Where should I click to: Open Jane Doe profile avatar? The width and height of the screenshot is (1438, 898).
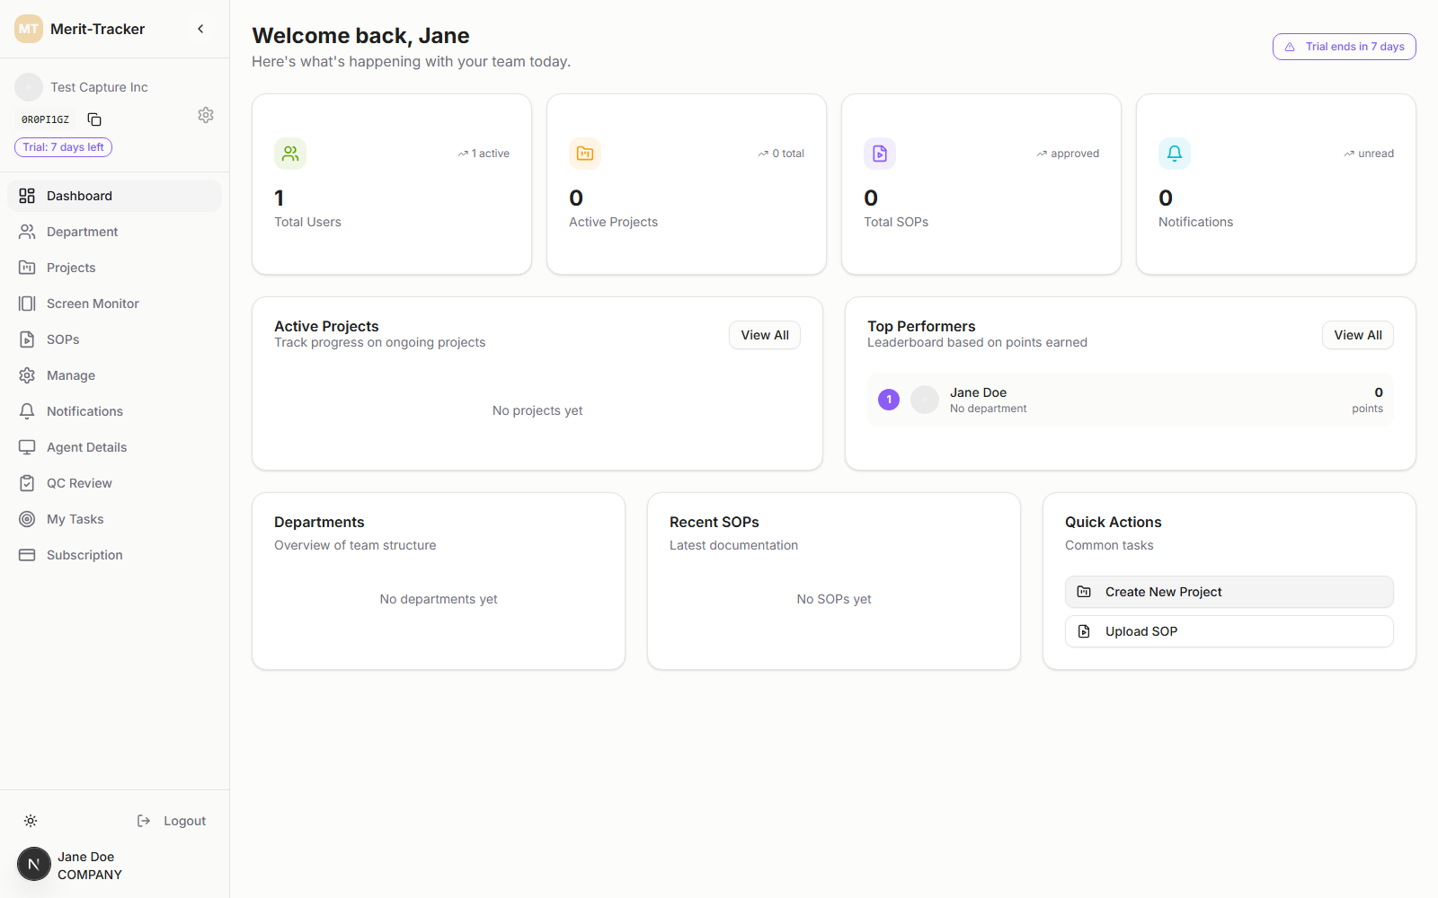(34, 864)
